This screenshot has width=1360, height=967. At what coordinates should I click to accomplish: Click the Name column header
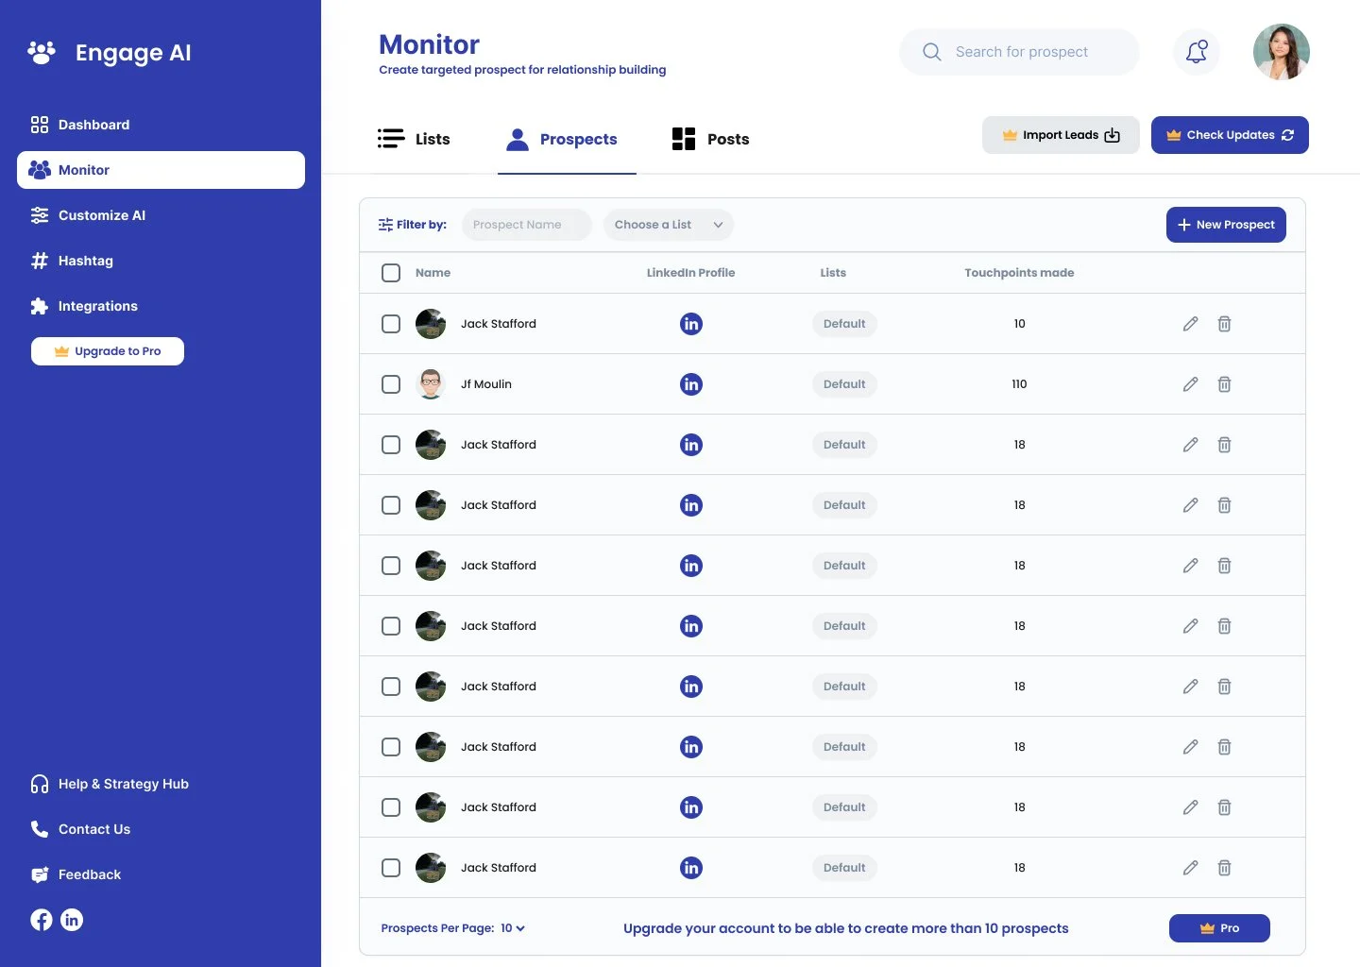(x=433, y=273)
